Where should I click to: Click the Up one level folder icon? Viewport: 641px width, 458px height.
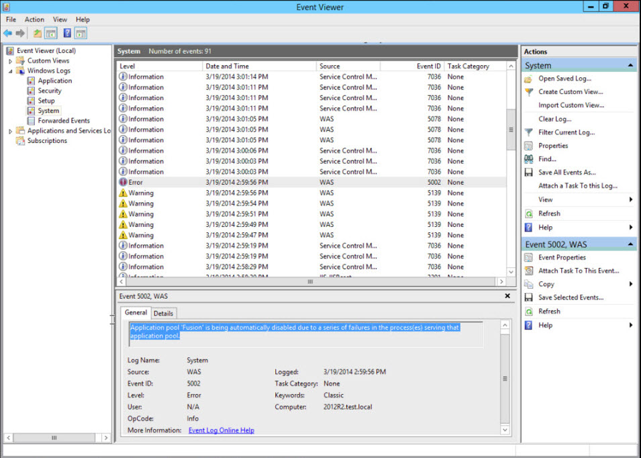(37, 33)
